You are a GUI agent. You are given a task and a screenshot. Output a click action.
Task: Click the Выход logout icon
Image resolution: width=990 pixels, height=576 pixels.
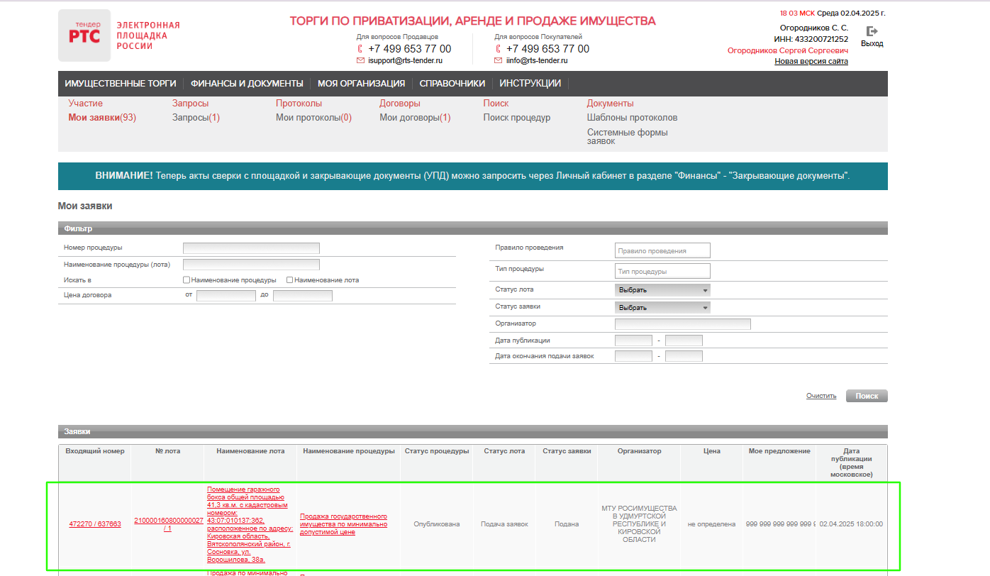[872, 31]
